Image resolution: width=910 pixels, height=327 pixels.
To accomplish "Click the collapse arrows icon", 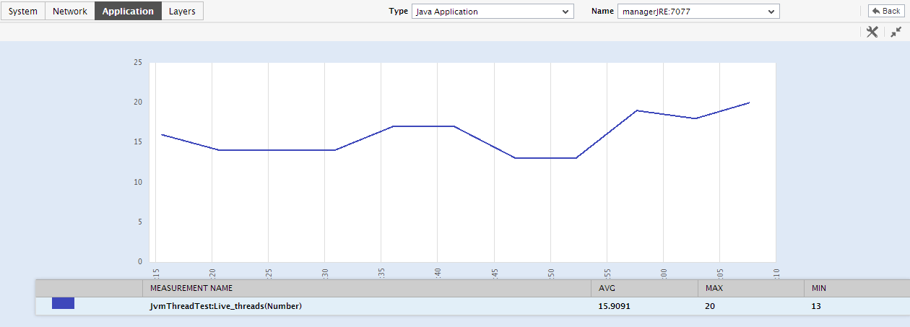I will point(896,32).
